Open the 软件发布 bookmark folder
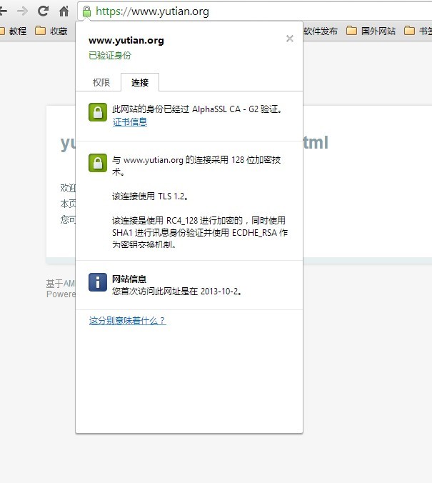The height and width of the screenshot is (483, 432). (x=321, y=31)
